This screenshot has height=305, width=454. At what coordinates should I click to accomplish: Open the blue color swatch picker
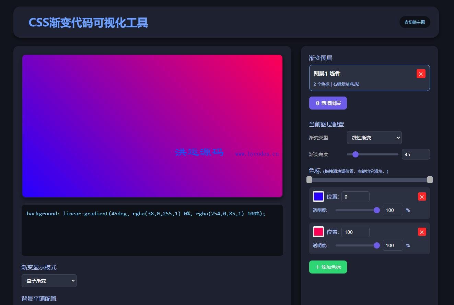(318, 196)
